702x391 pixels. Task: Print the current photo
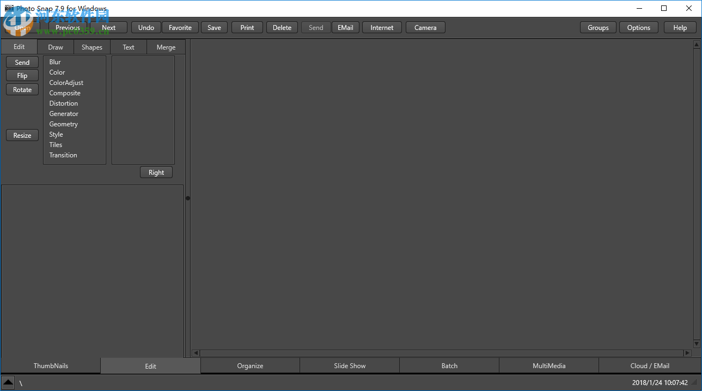(x=247, y=28)
